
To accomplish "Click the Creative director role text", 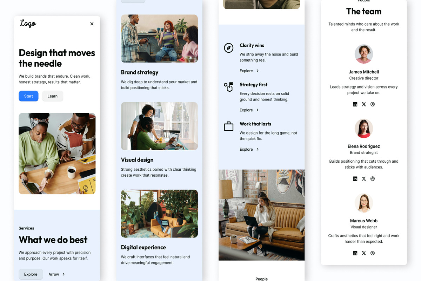I will pos(364,78).
